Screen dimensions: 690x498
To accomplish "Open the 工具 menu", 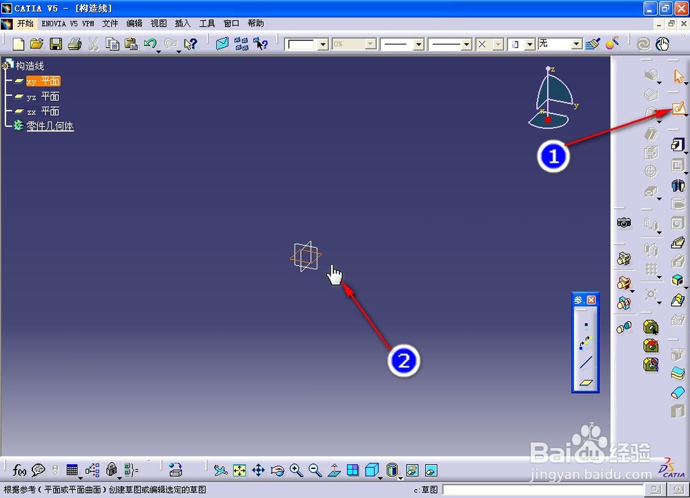I will click(207, 23).
